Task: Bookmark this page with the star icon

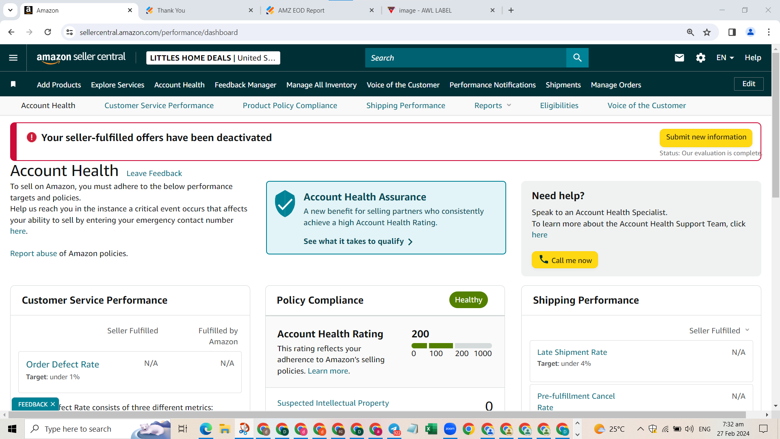Action: [x=707, y=32]
